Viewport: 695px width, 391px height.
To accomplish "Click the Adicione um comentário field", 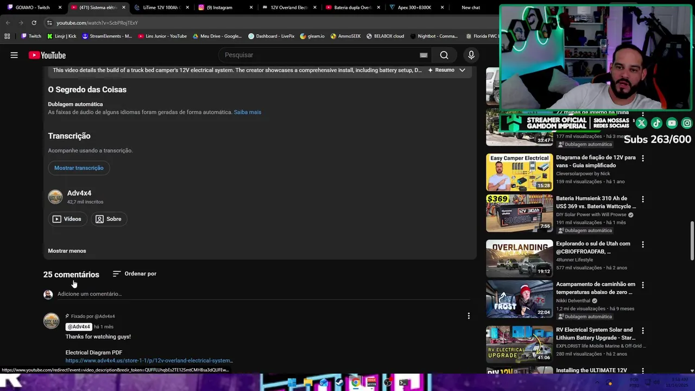I will tap(263, 294).
